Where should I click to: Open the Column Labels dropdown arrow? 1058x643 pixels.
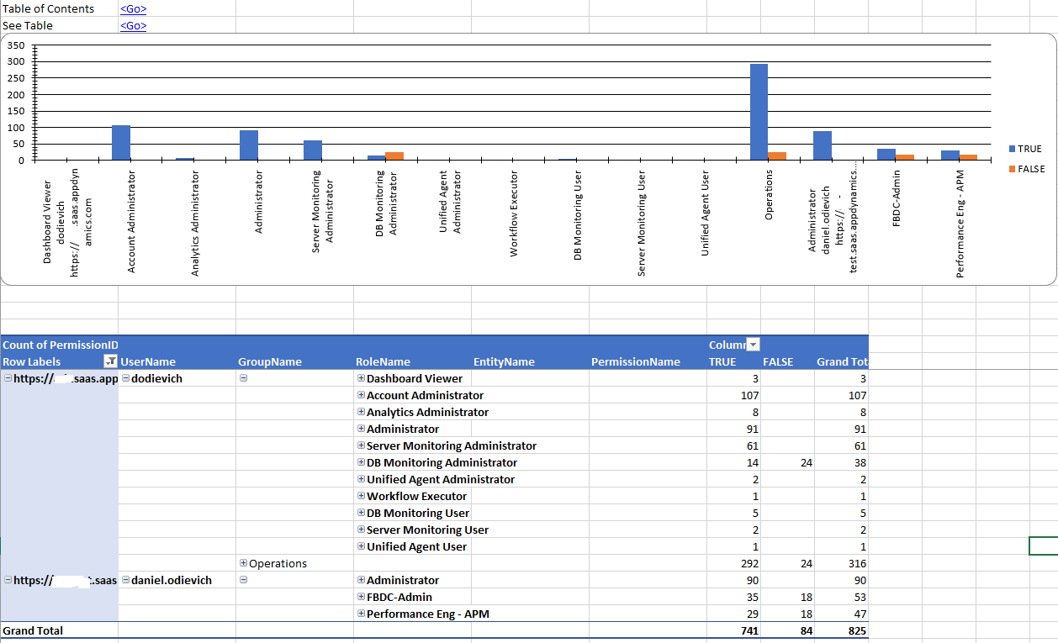[754, 345]
